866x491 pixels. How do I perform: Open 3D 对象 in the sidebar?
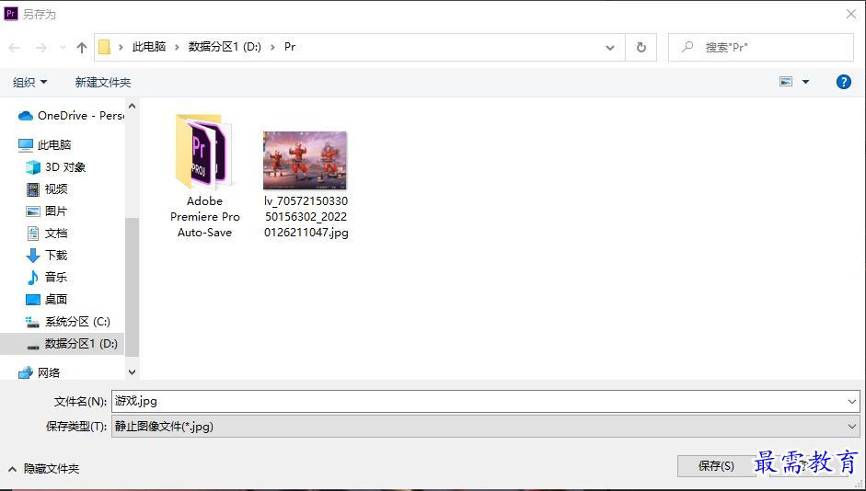tap(56, 167)
